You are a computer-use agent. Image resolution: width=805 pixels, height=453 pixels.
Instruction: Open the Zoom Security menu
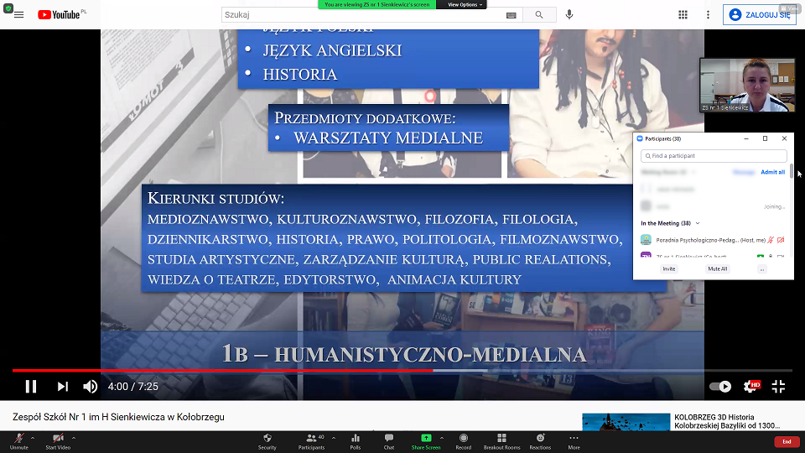267,441
